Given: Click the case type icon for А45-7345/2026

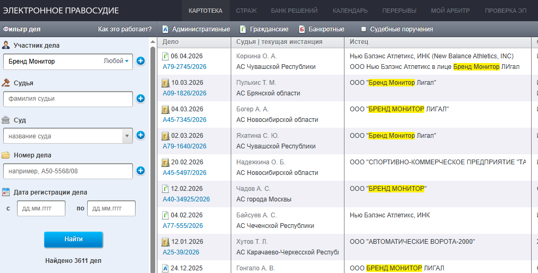Looking at the screenshot, I should [165, 109].
